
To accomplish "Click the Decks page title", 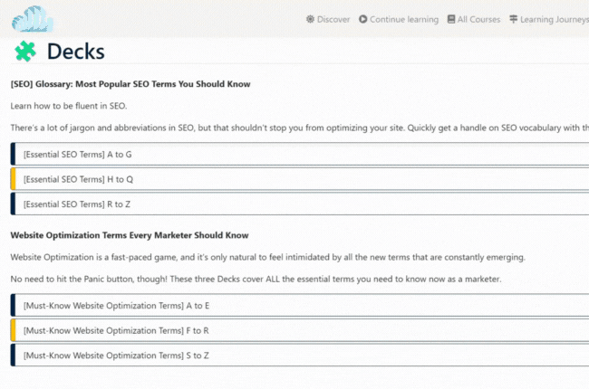I will pyautogui.click(x=75, y=52).
